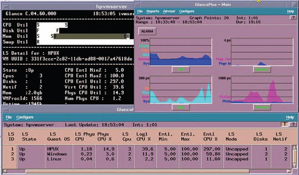Click the 'Disk Util' bar in terminal
Image resolution: width=299 pixels, height=175 pixels.
48,31
